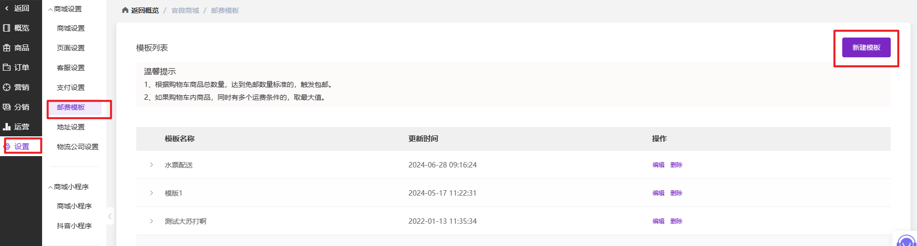Open the customer service headset icon

click(906, 242)
